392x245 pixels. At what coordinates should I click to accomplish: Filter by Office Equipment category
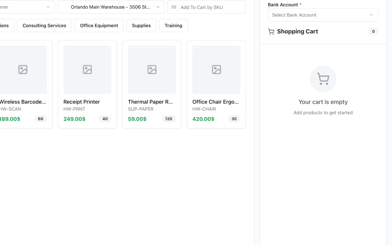pyautogui.click(x=99, y=25)
